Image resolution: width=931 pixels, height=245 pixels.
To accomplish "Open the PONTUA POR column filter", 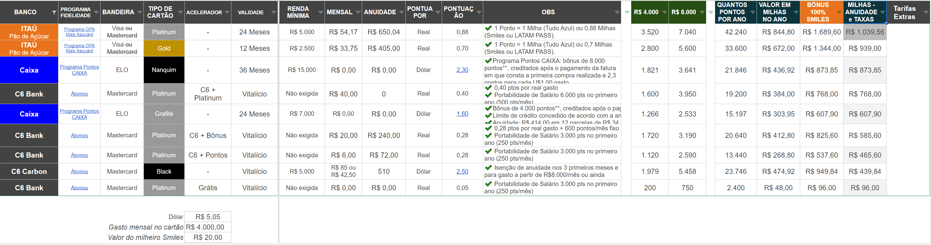I will [x=438, y=12].
